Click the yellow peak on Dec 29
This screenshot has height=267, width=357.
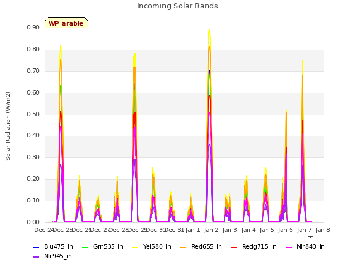tap(135, 54)
